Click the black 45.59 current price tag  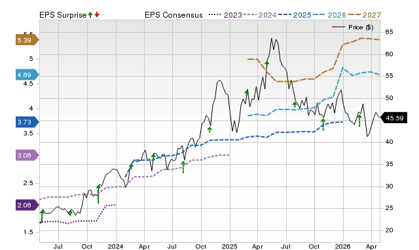point(393,118)
